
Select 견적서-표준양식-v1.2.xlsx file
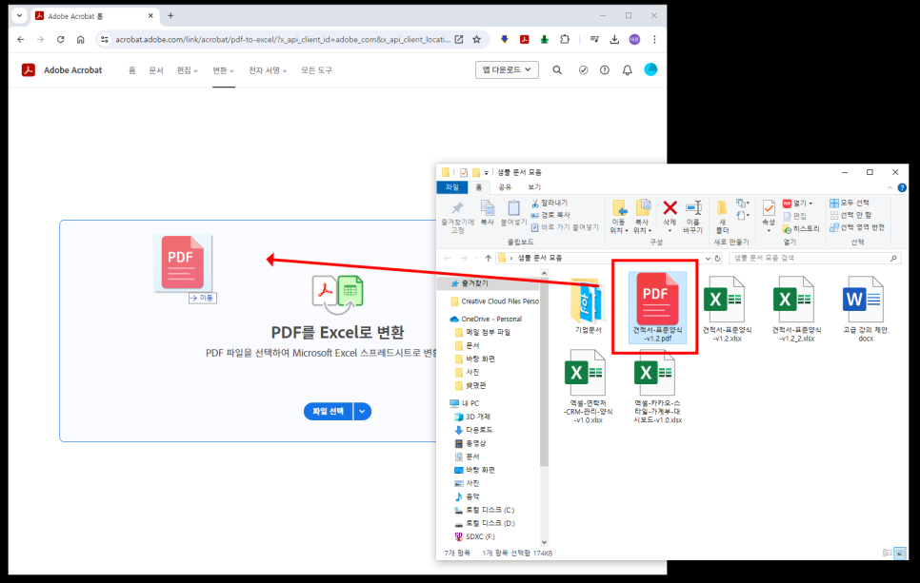pyautogui.click(x=727, y=309)
